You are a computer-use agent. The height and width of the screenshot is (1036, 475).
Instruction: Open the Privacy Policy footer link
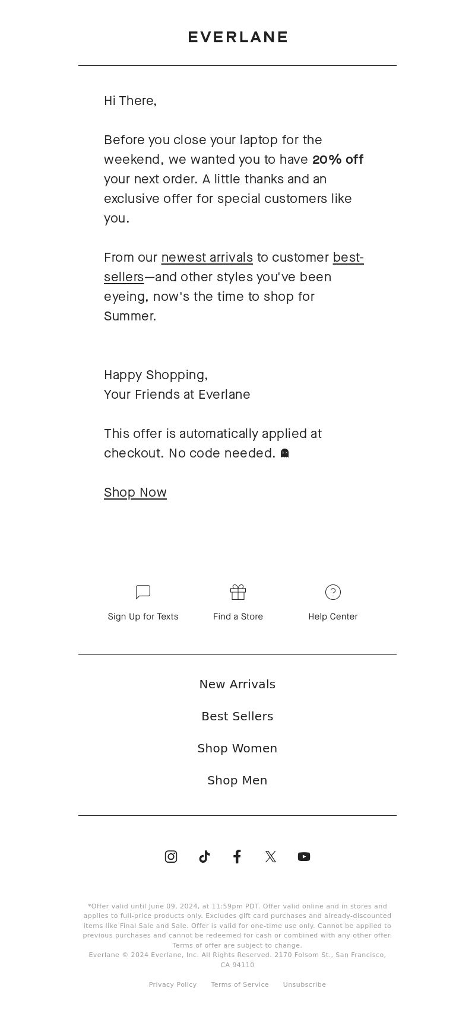173,984
